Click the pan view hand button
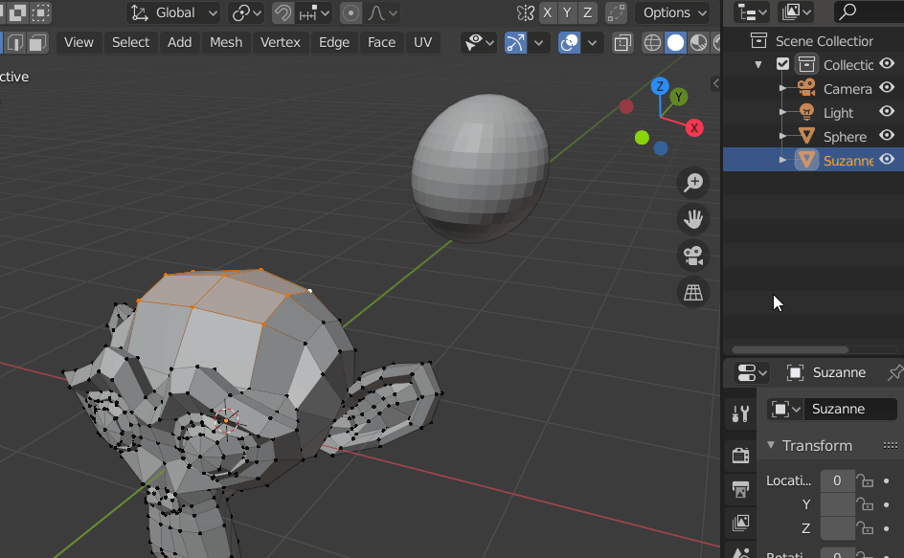This screenshot has width=904, height=558. [693, 219]
